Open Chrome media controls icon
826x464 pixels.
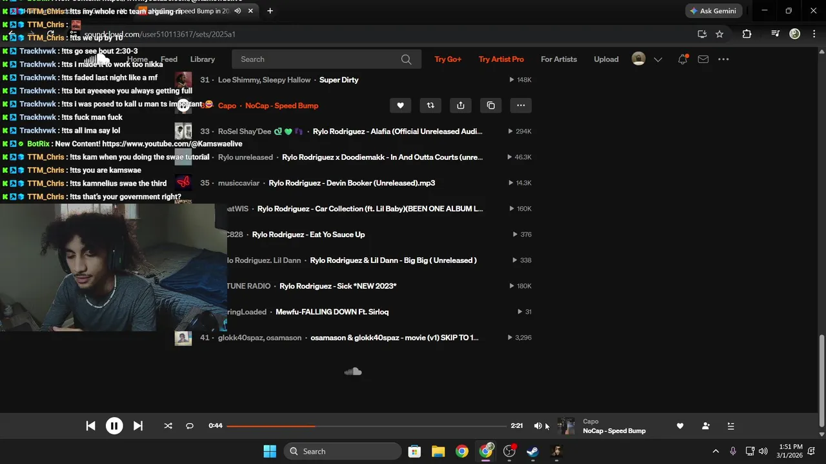pos(776,34)
